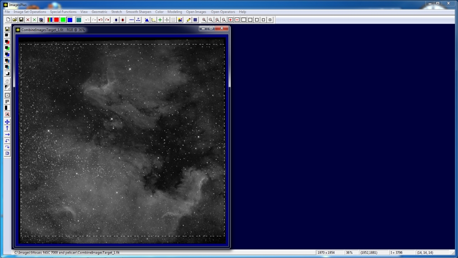
Task: Open the Help menu
Action: (243, 12)
